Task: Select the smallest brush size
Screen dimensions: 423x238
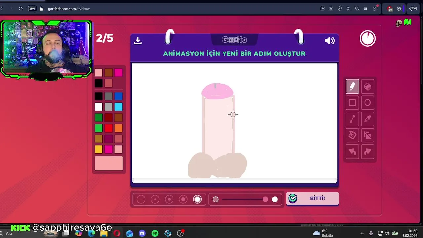Action: point(141,199)
